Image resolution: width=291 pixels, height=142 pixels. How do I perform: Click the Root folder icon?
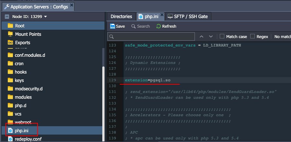[x=10, y=26]
